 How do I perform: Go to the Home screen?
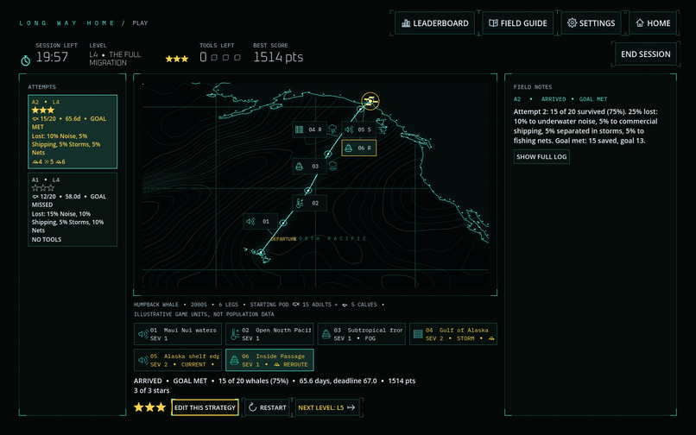pos(653,23)
